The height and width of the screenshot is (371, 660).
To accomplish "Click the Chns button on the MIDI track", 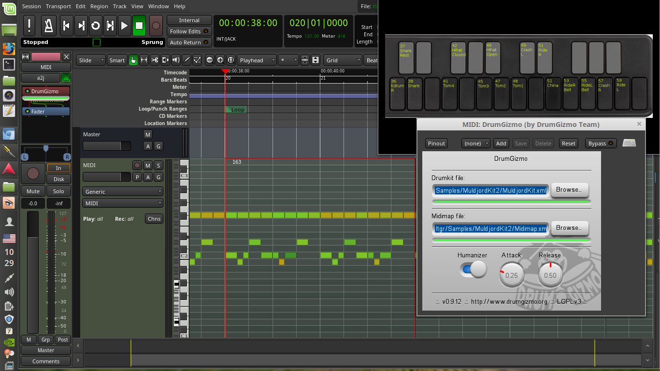I will tap(154, 219).
